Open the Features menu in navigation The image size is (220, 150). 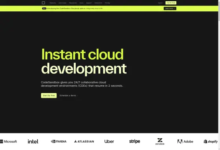click(52, 3)
